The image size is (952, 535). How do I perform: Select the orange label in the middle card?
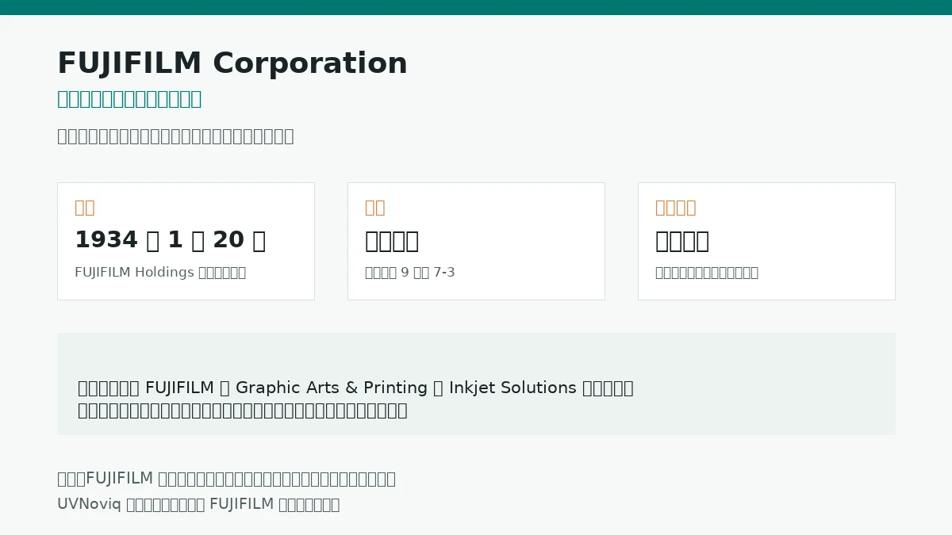pos(375,208)
